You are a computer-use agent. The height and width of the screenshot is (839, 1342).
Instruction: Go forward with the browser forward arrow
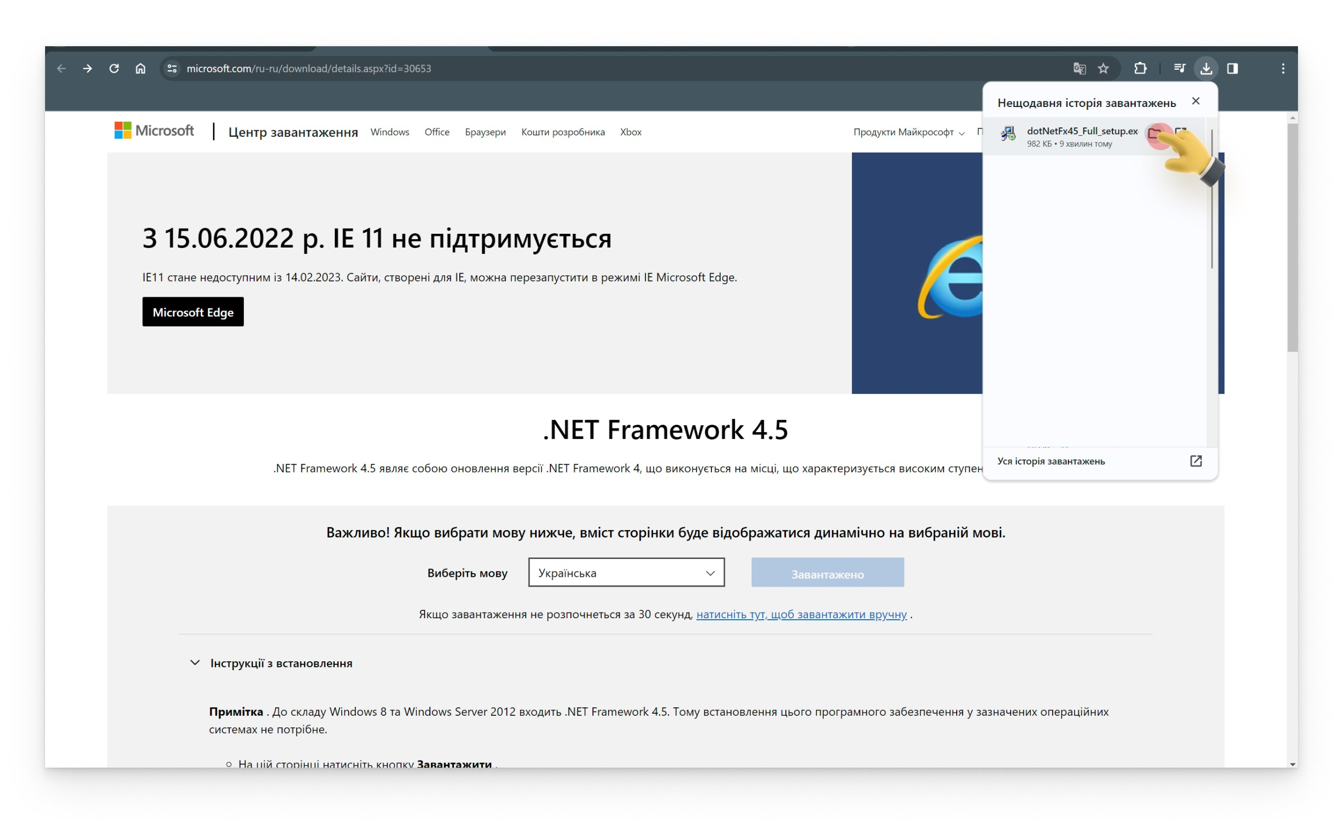(88, 69)
